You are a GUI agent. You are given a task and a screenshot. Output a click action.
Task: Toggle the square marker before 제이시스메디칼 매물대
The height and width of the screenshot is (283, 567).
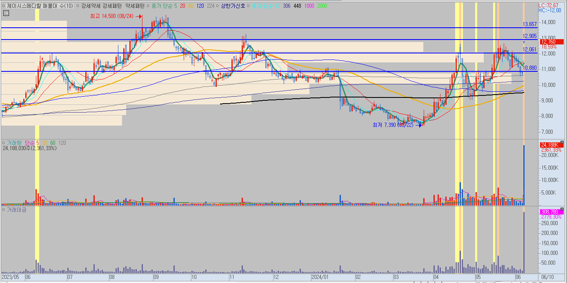coord(4,6)
